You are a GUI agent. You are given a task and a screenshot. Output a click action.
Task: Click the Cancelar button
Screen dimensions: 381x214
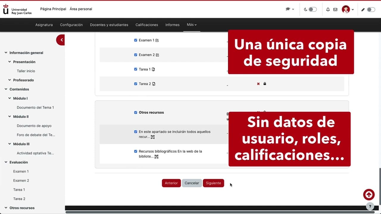[192, 183]
